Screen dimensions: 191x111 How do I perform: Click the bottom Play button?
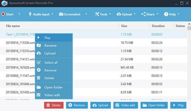click(178, 105)
